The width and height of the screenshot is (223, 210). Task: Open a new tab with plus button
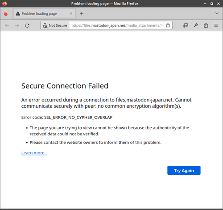click(x=82, y=14)
